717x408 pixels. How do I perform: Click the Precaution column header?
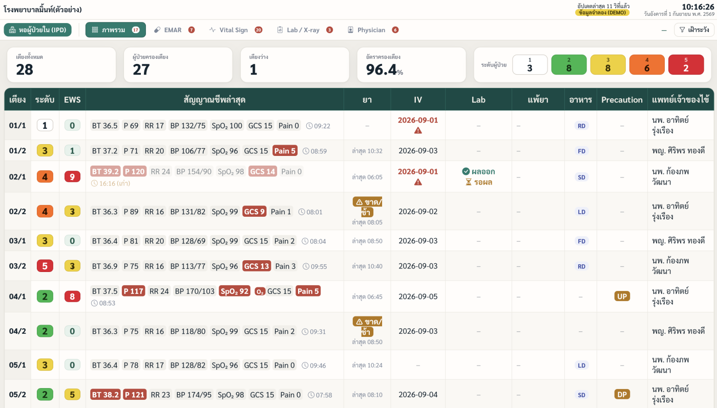coord(622,100)
